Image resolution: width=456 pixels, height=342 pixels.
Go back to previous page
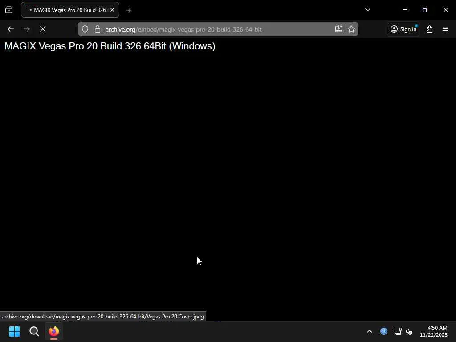(11, 29)
